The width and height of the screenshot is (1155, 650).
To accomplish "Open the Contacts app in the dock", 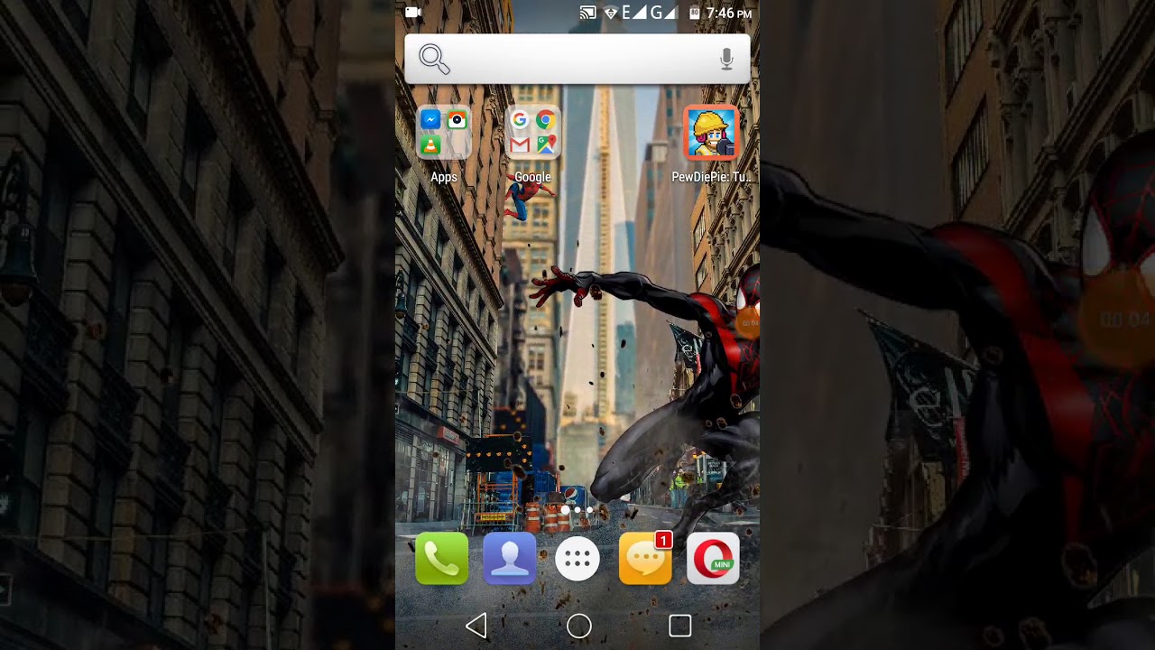I will (510, 559).
